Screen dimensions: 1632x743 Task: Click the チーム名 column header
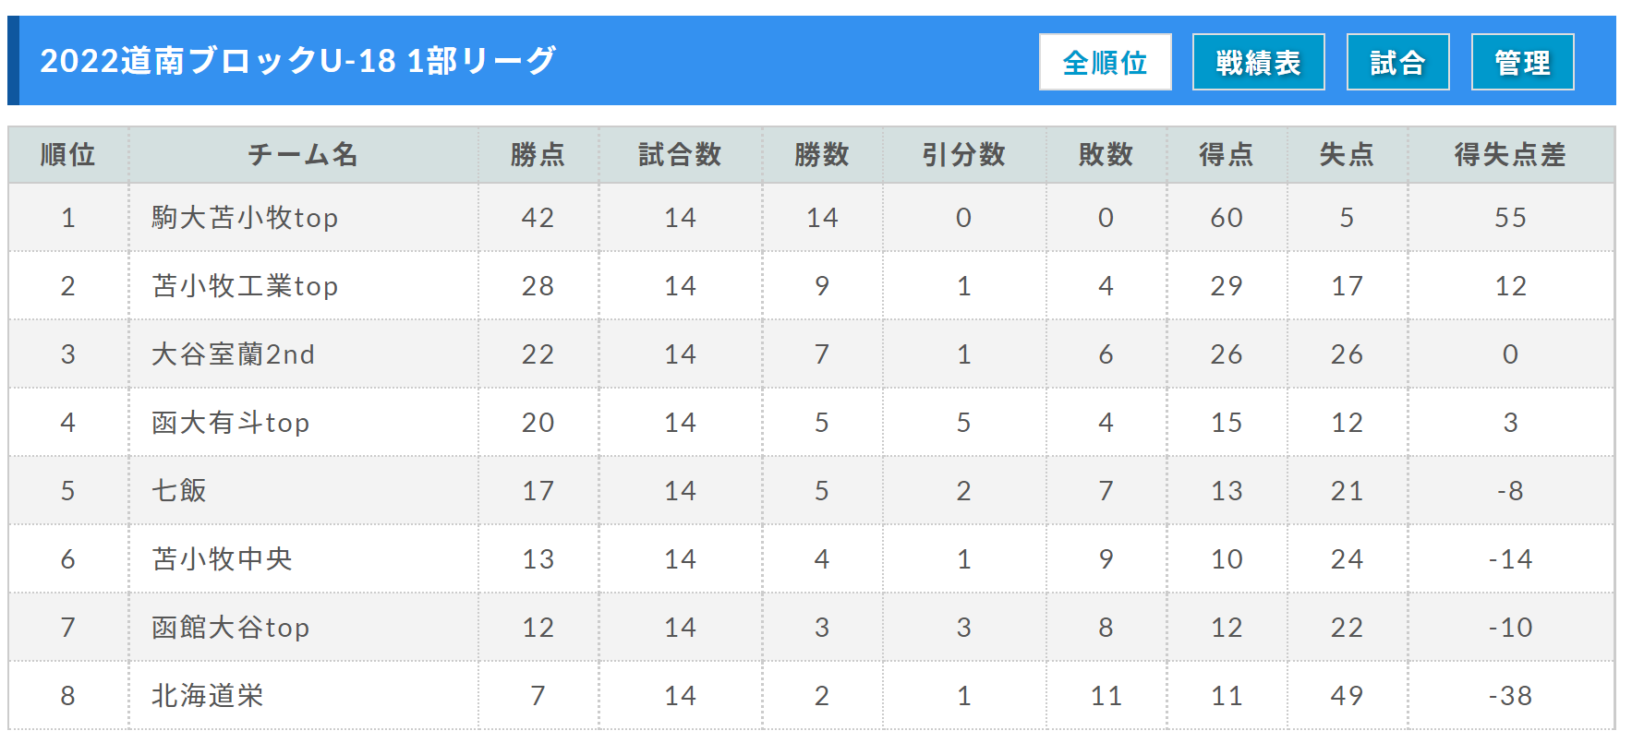pos(303,154)
